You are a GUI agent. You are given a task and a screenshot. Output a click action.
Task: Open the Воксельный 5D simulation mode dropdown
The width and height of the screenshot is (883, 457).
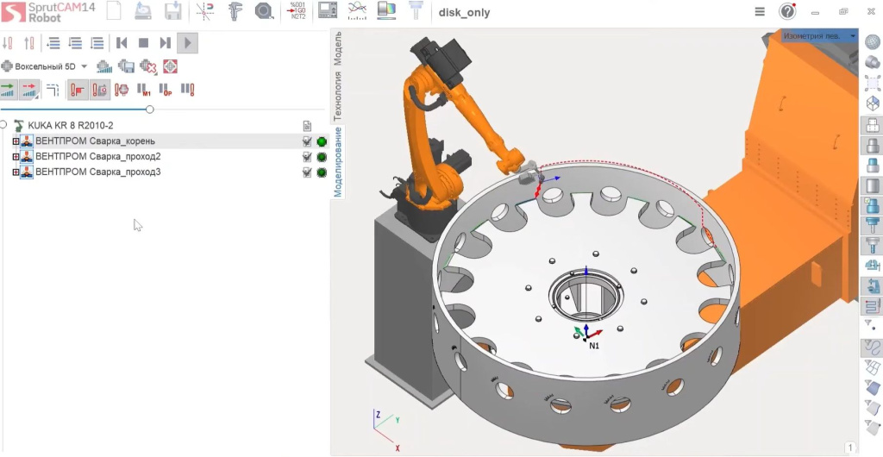click(45, 66)
